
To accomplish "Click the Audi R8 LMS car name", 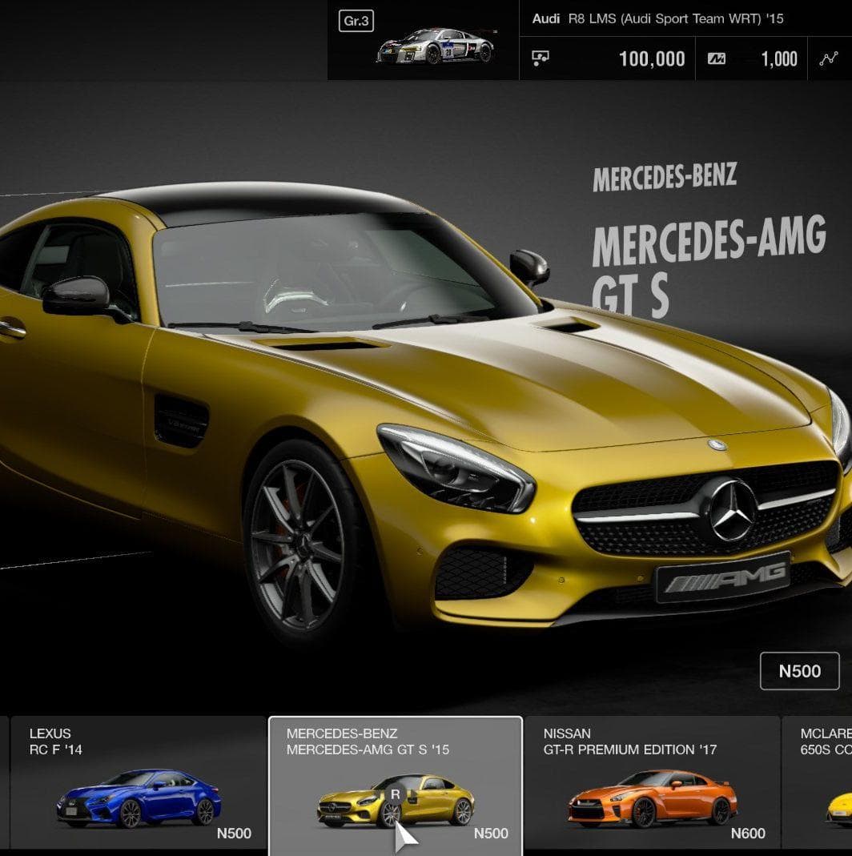I will click(x=657, y=18).
